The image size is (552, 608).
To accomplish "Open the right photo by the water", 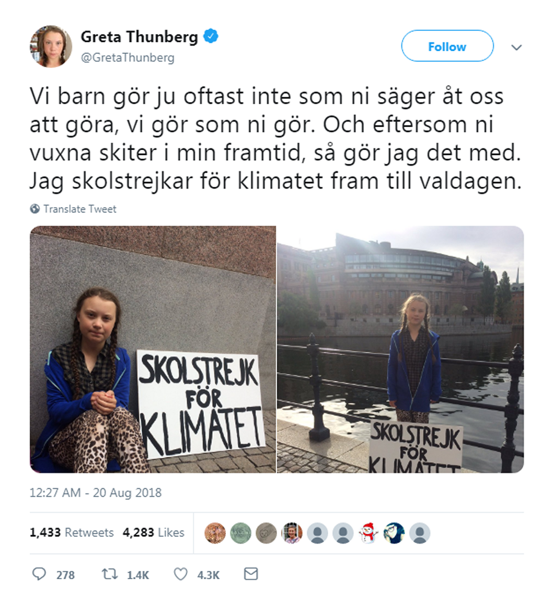I will [x=400, y=349].
